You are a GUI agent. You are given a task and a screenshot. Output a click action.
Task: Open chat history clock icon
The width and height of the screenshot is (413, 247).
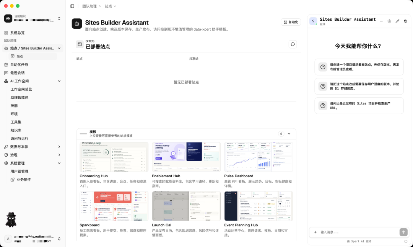point(406,21)
